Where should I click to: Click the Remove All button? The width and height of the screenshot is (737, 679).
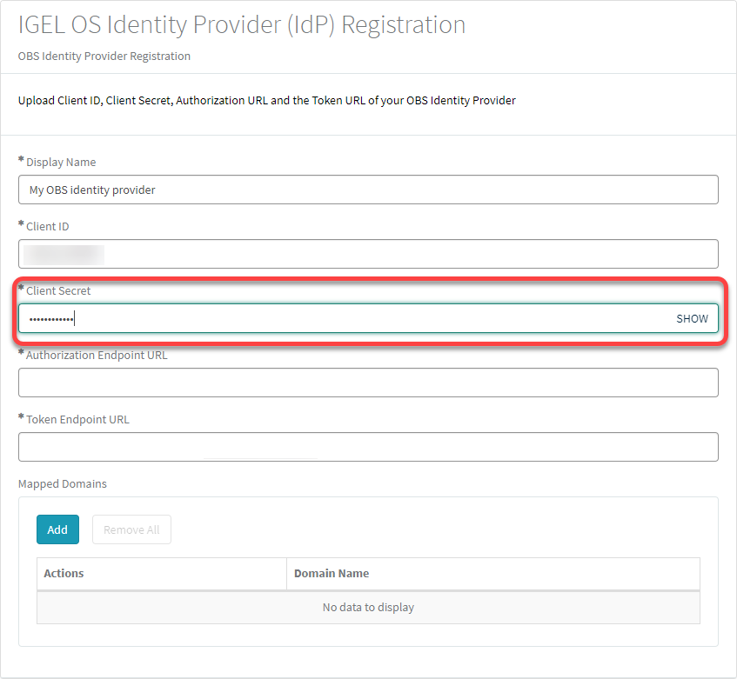[131, 529]
